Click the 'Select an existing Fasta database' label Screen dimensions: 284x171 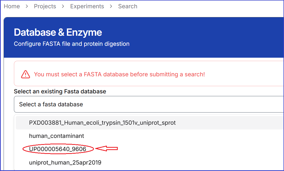point(60,91)
